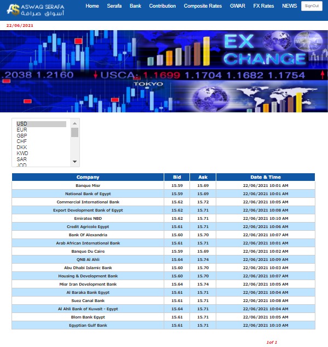328x347 pixels.
Task: Click the Exchange banner image
Action: (x=164, y=71)
